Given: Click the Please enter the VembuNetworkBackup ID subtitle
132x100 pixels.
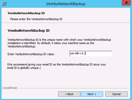Looking at the screenshot, I should (x=36, y=19).
